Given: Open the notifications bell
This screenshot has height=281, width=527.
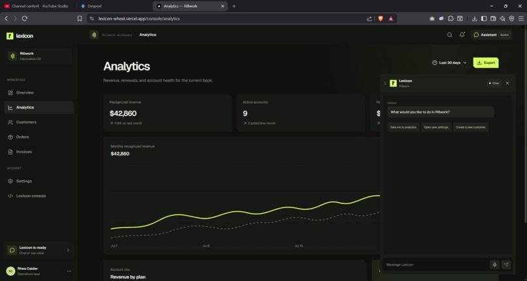Looking at the screenshot, I should tap(462, 35).
